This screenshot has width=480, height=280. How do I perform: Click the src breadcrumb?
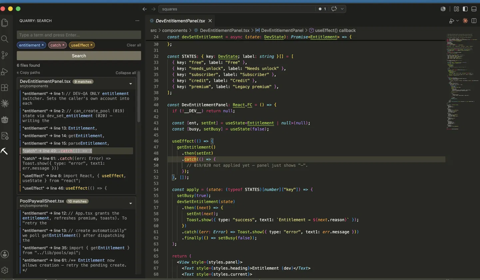tap(154, 30)
